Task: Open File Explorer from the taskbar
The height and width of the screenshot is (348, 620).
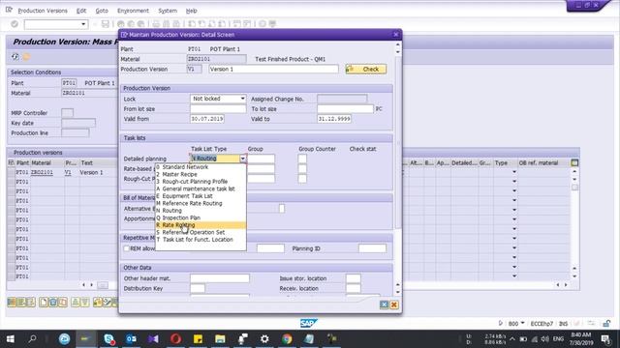Action: click(x=220, y=338)
